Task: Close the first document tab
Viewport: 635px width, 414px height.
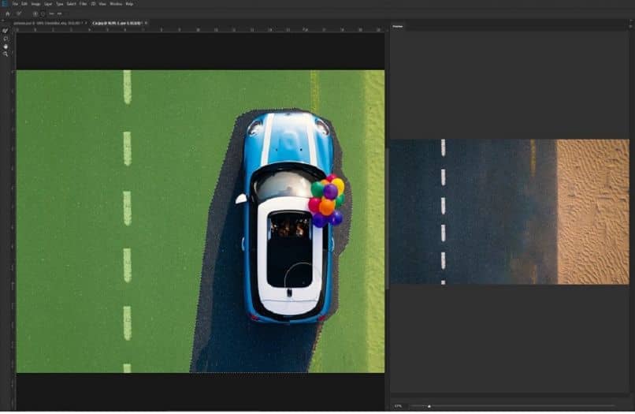Action: (86, 23)
